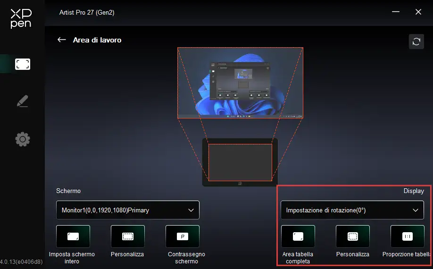Click the back arrow beside Area di lavoro
Image resolution: width=433 pixels, height=269 pixels.
(61, 40)
